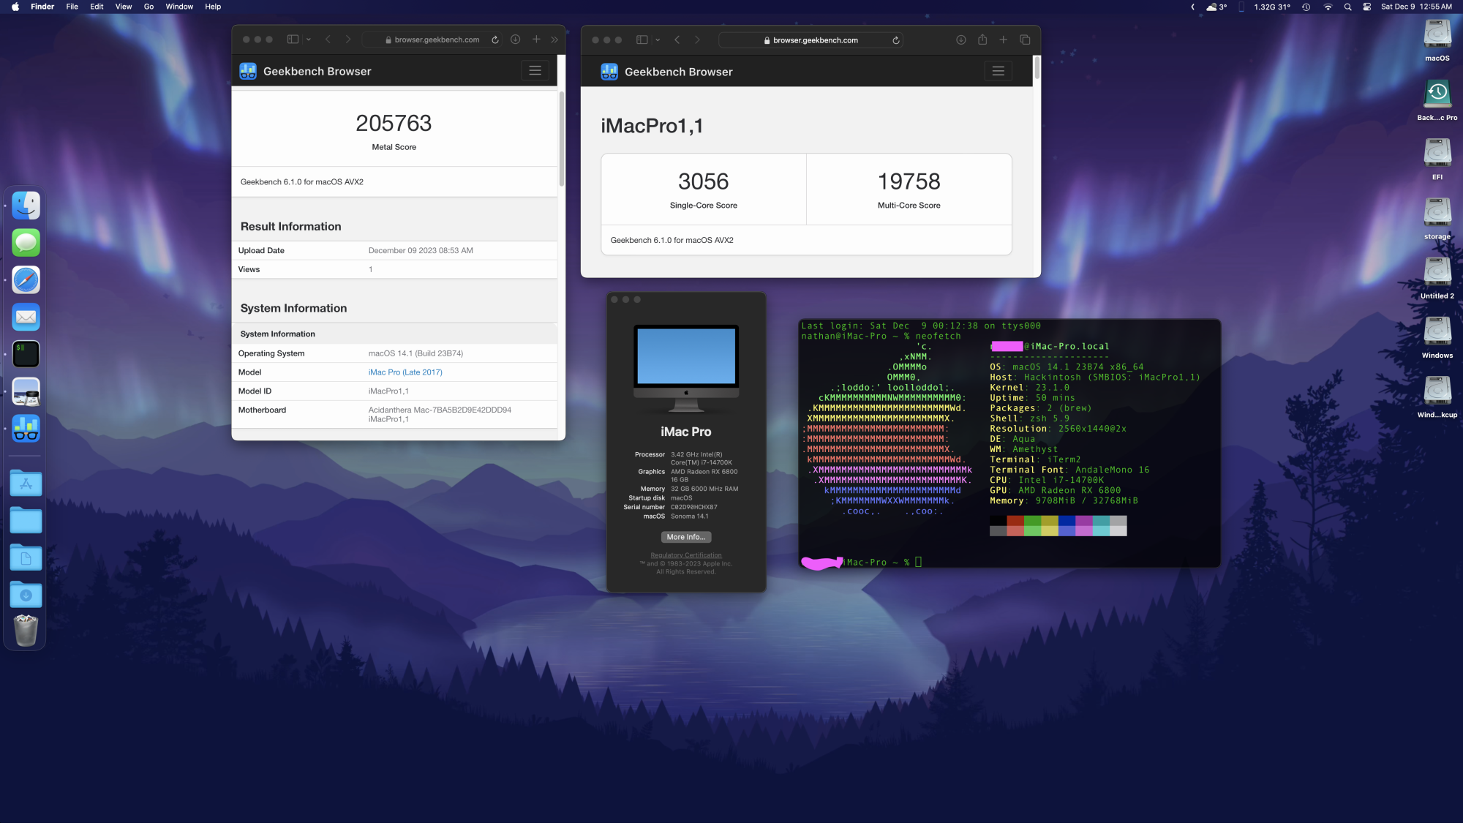
Task: Click date and time in menu bar
Action: 1416,7
